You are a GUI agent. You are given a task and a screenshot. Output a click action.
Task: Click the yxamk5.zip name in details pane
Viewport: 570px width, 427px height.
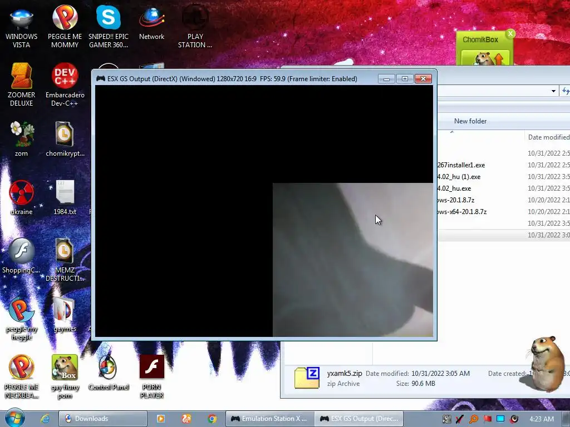pos(344,373)
